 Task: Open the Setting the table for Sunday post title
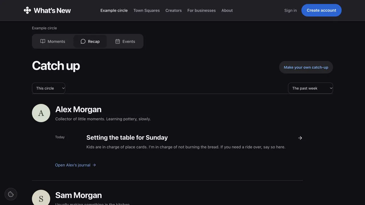tap(127, 138)
